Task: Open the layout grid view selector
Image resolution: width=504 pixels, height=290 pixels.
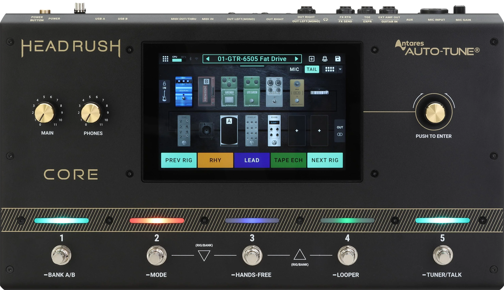Action: point(330,69)
